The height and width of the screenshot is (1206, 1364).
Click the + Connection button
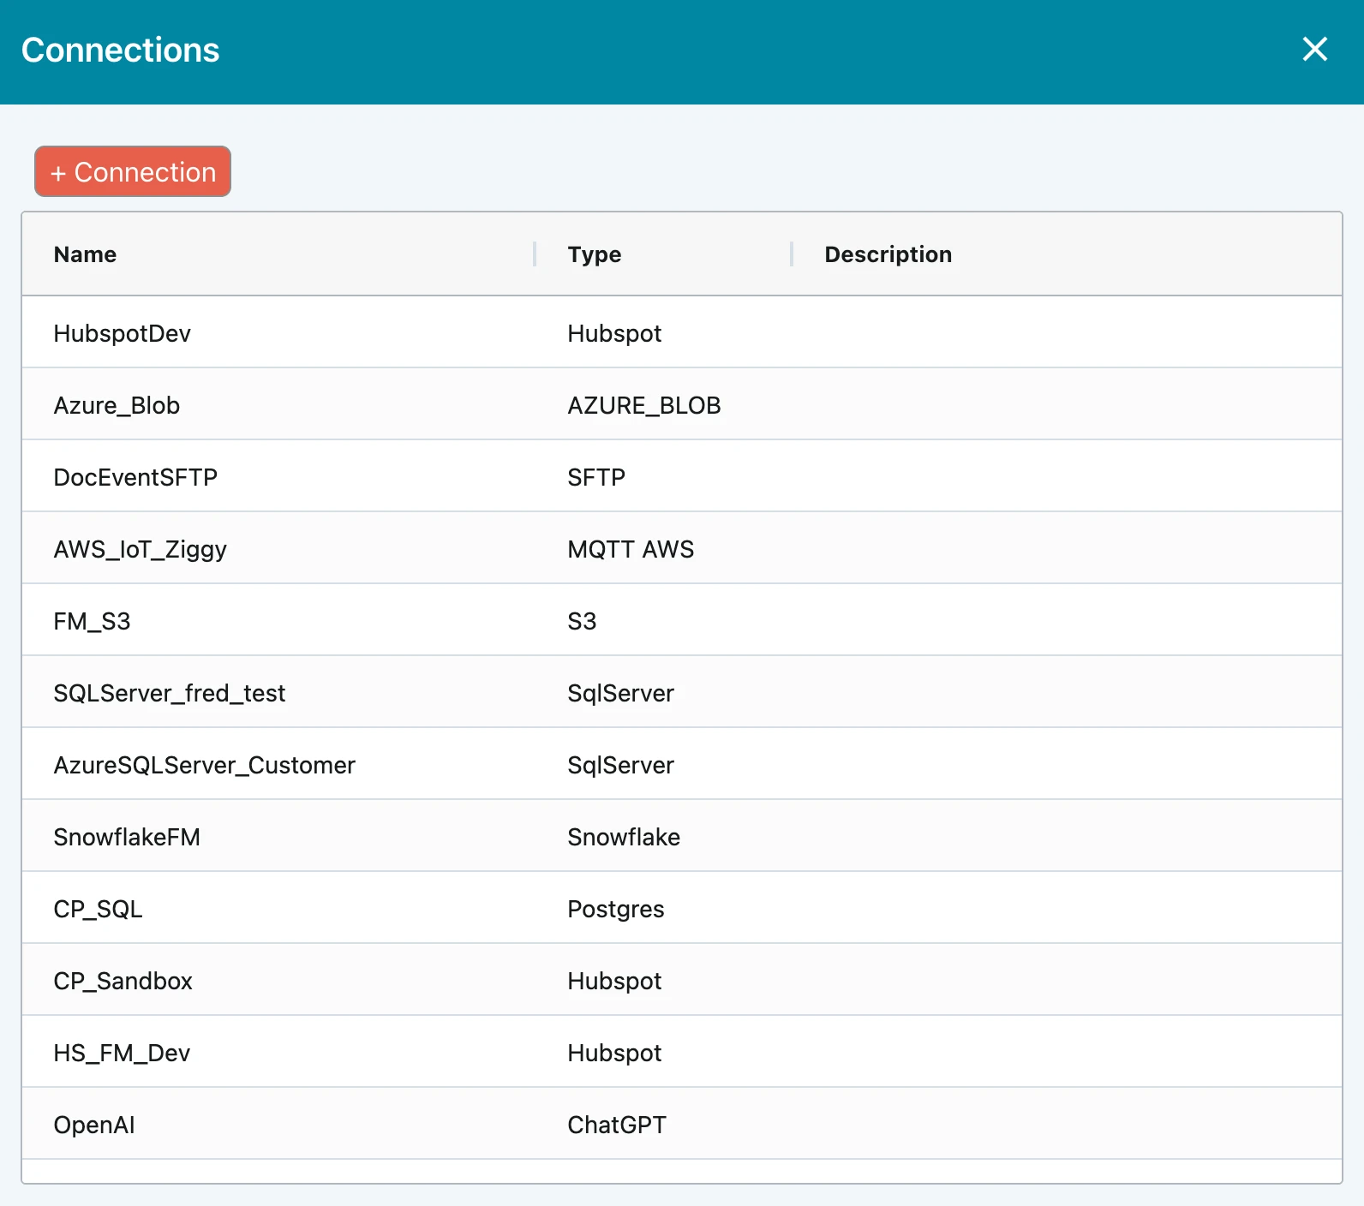(133, 172)
